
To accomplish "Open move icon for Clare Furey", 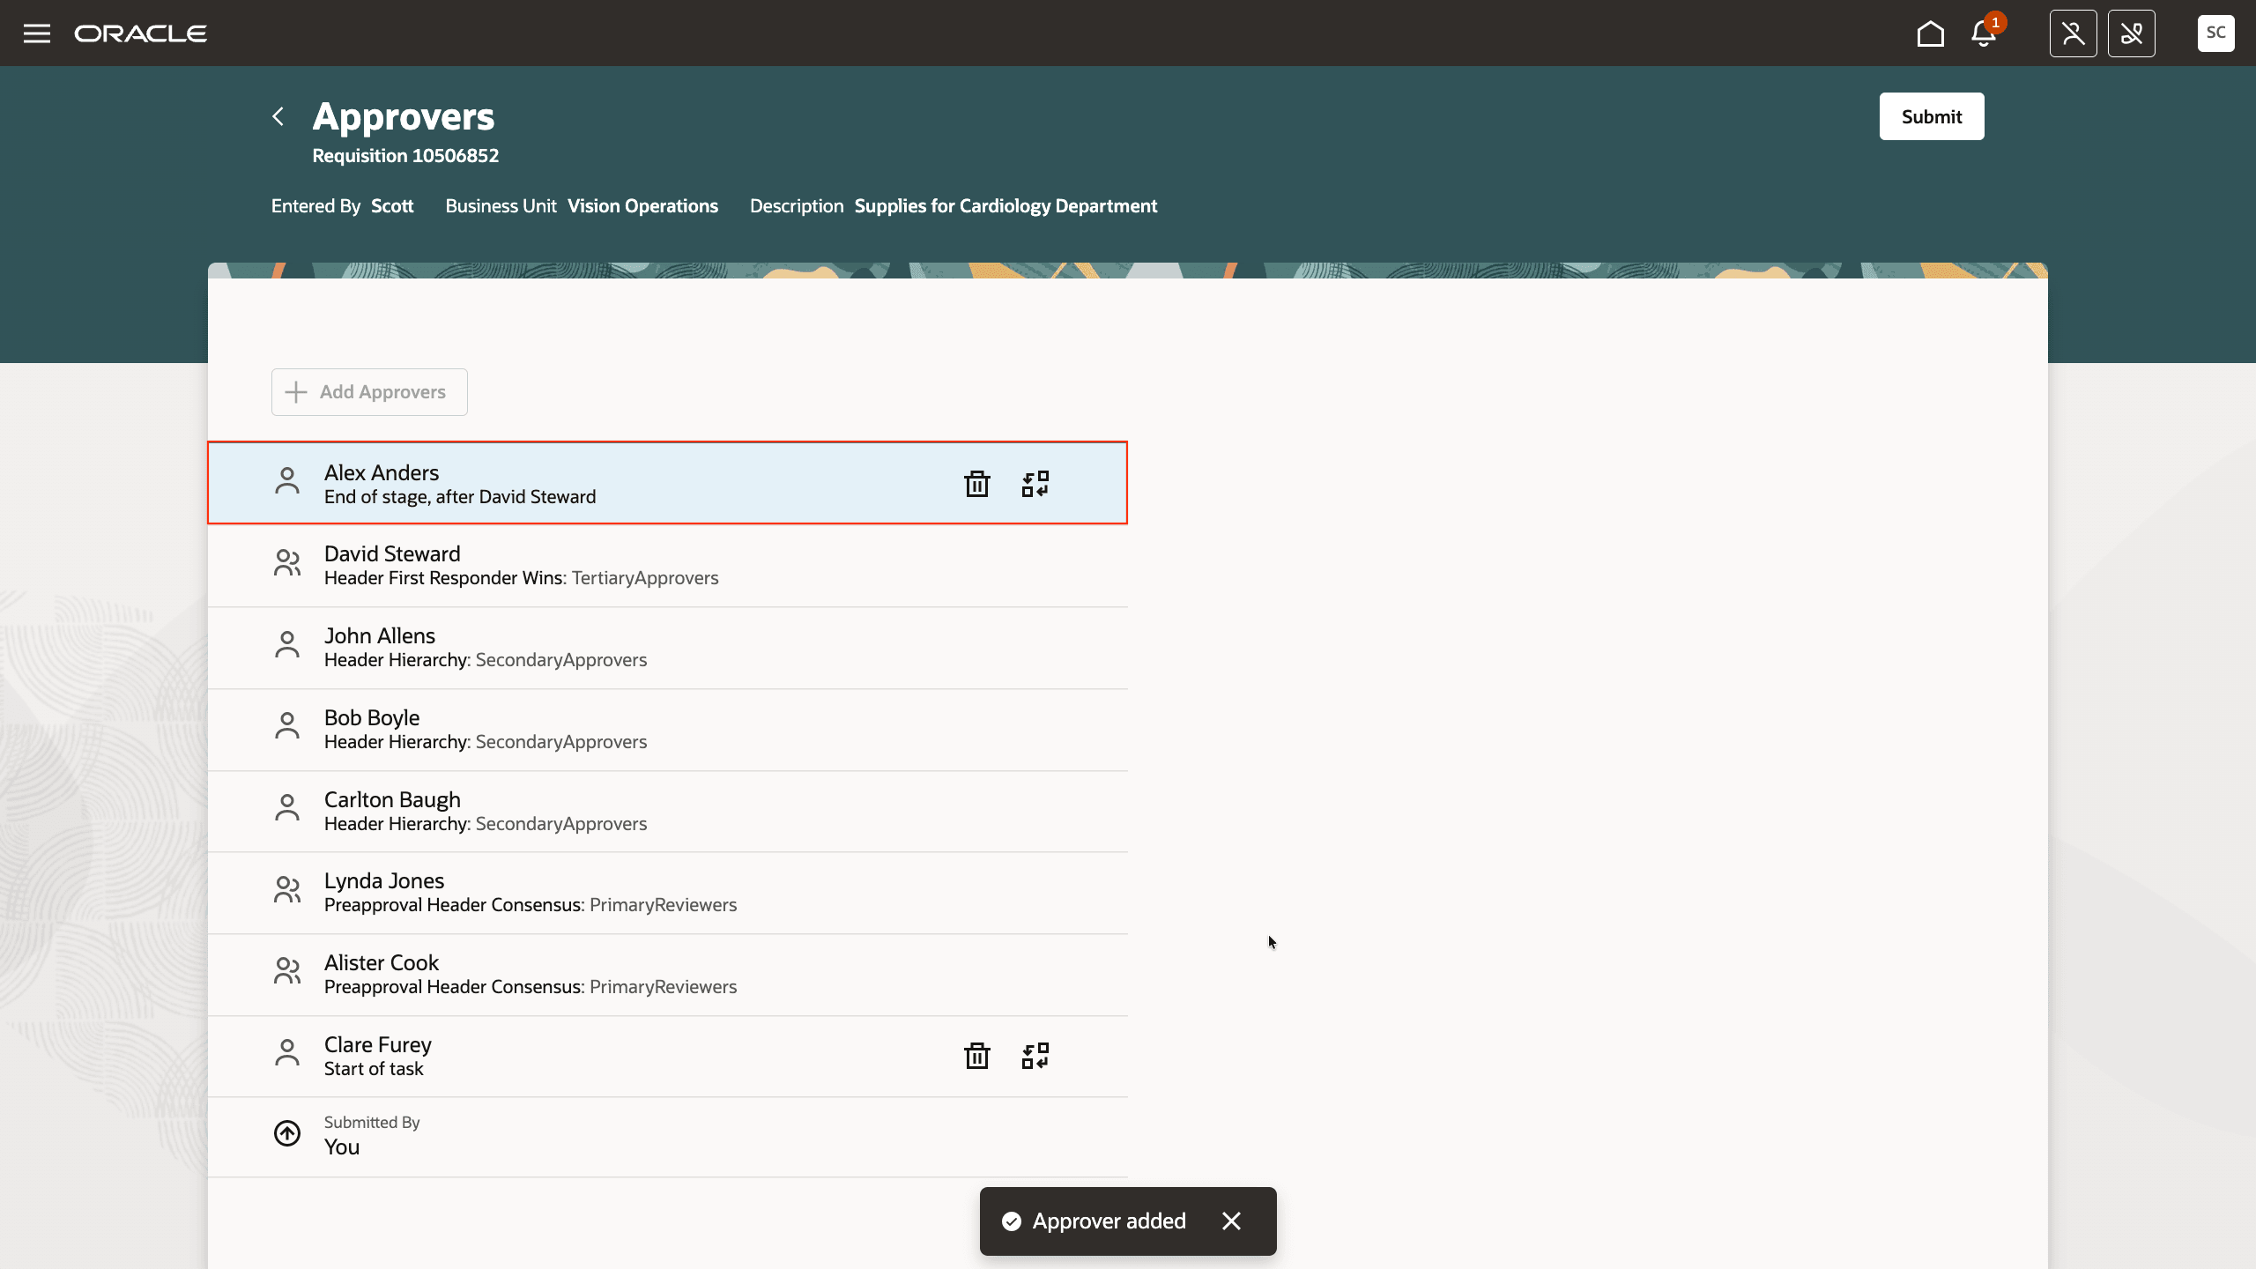I will click(1035, 1056).
